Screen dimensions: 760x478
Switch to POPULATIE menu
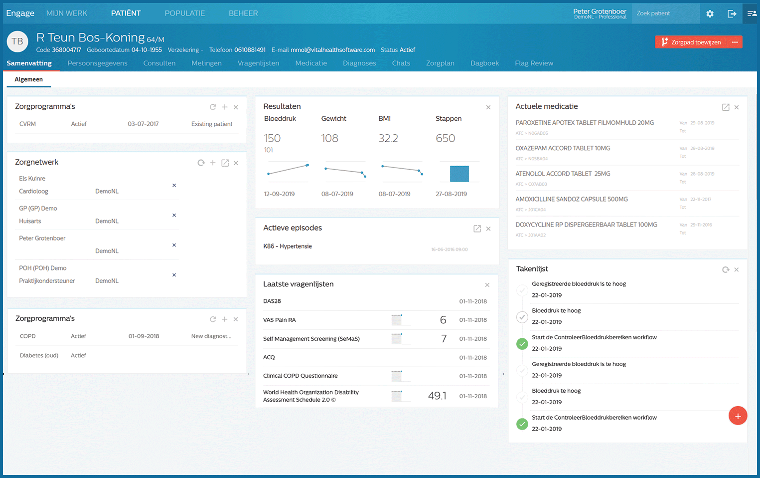pyautogui.click(x=184, y=13)
